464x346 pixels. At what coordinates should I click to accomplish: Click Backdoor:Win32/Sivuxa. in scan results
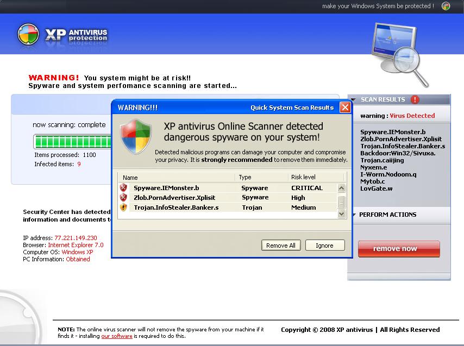point(398,153)
